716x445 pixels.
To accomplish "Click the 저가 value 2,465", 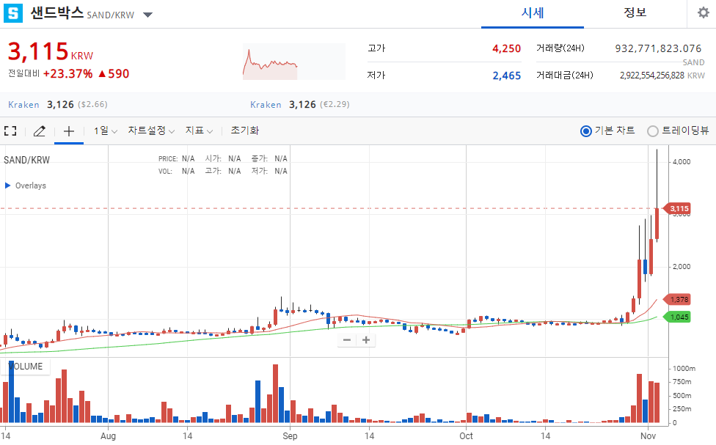I will tap(506, 76).
